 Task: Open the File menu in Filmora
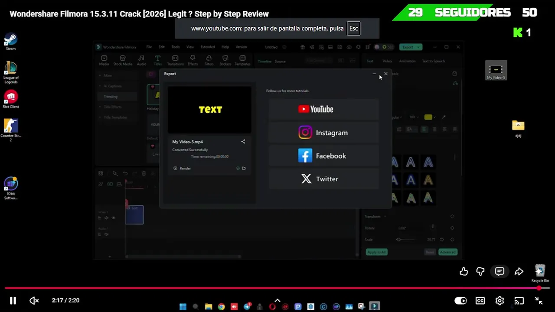click(x=149, y=47)
